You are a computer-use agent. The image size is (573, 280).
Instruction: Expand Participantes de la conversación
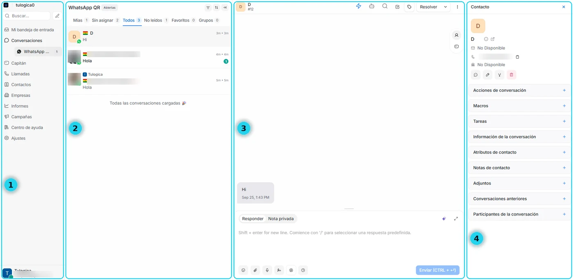pos(519,214)
